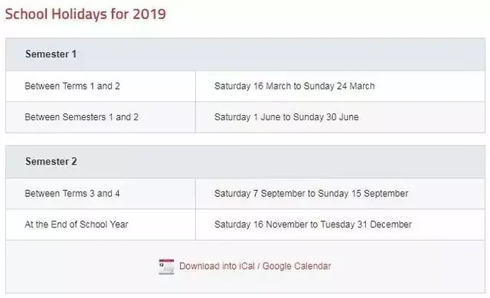Image resolution: width=490 pixels, height=298 pixels.
Task: Select the Semester 1 header row
Action: click(x=245, y=54)
